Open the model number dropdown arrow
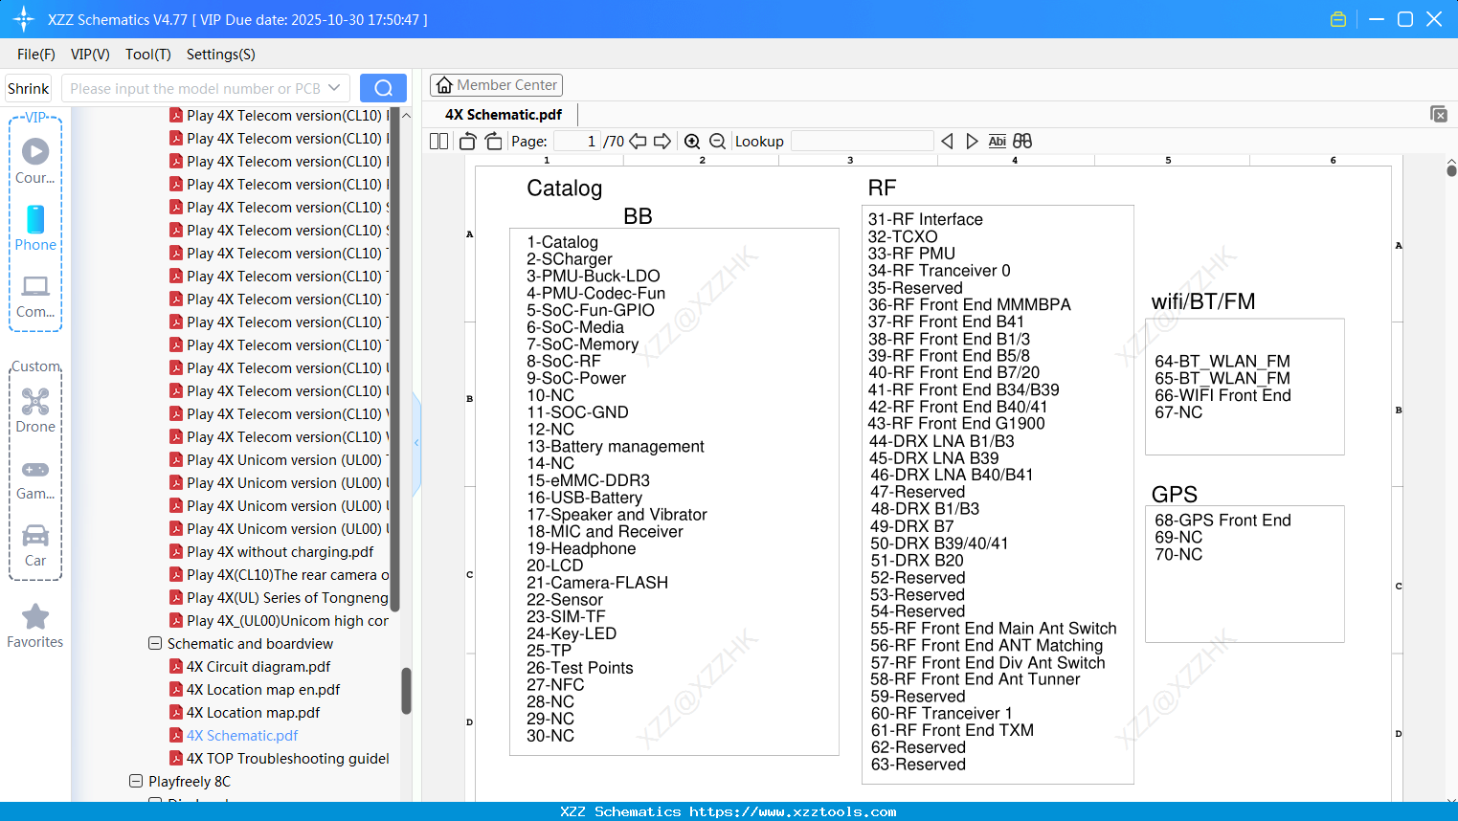Screen dimensions: 1458x821 [x=334, y=88]
